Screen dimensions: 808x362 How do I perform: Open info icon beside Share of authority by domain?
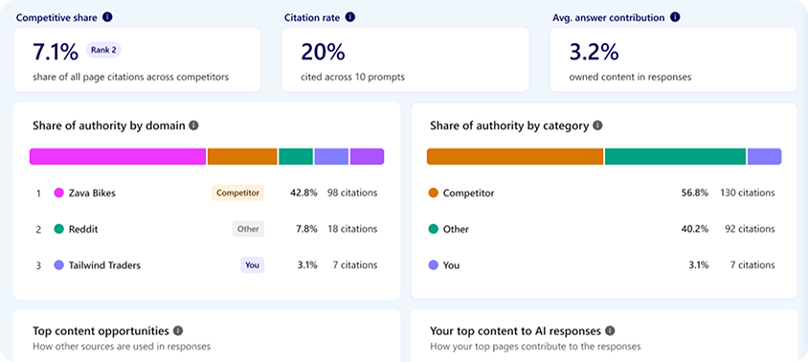[x=193, y=125]
